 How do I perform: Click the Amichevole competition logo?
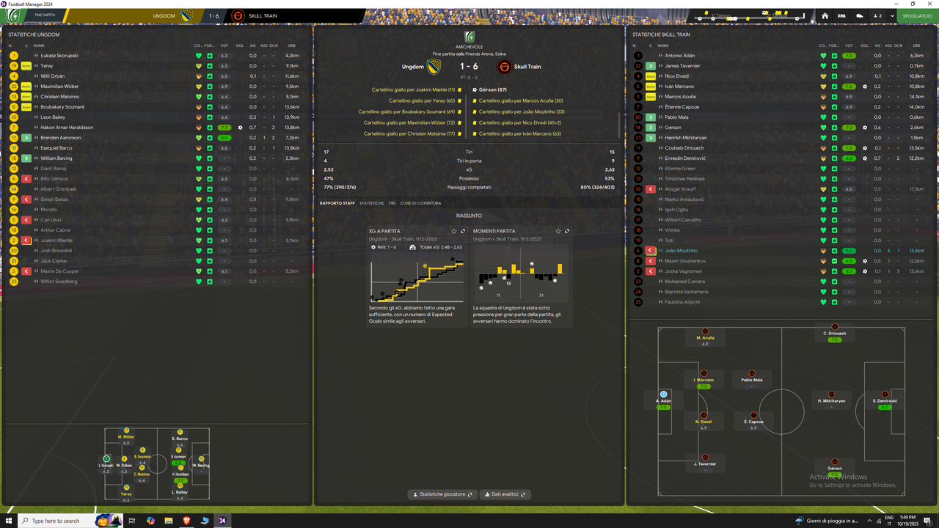469,37
